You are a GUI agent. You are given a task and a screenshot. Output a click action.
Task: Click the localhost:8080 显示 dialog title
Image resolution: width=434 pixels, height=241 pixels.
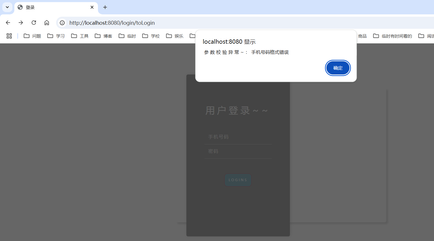coord(229,42)
